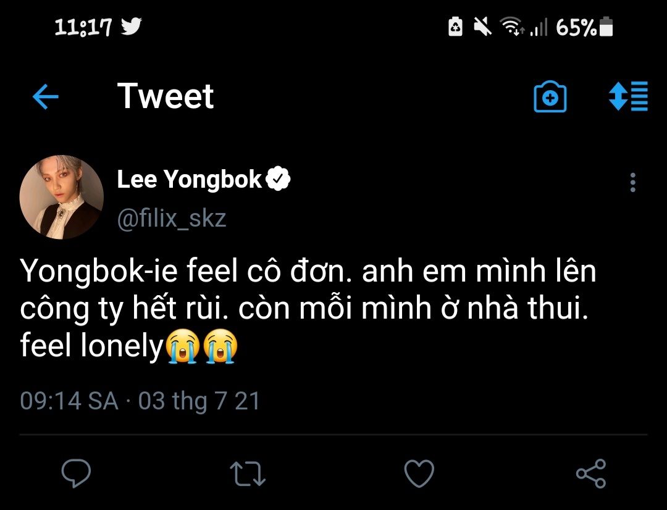Tap the status bar clock 11:17

coord(83,27)
